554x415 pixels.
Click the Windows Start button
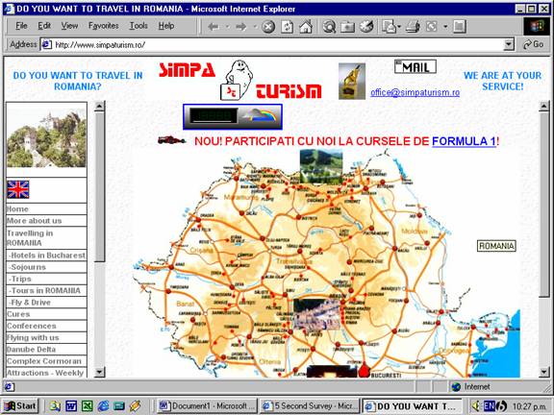pyautogui.click(x=20, y=405)
